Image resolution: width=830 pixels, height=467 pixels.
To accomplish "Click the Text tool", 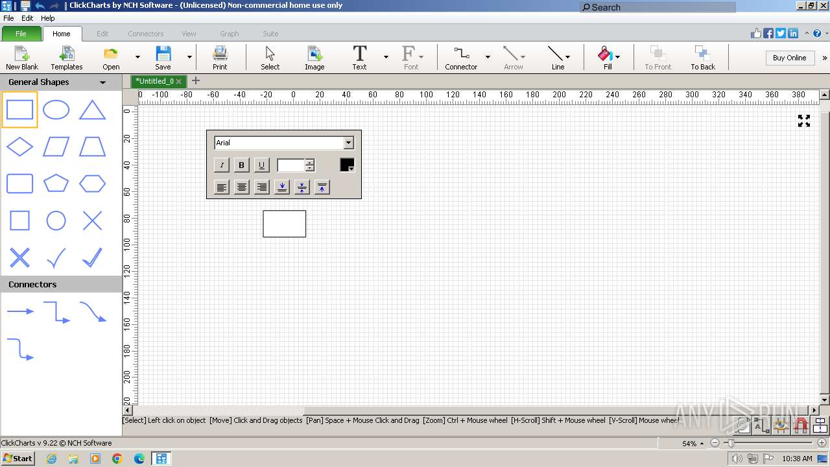I will pos(359,58).
